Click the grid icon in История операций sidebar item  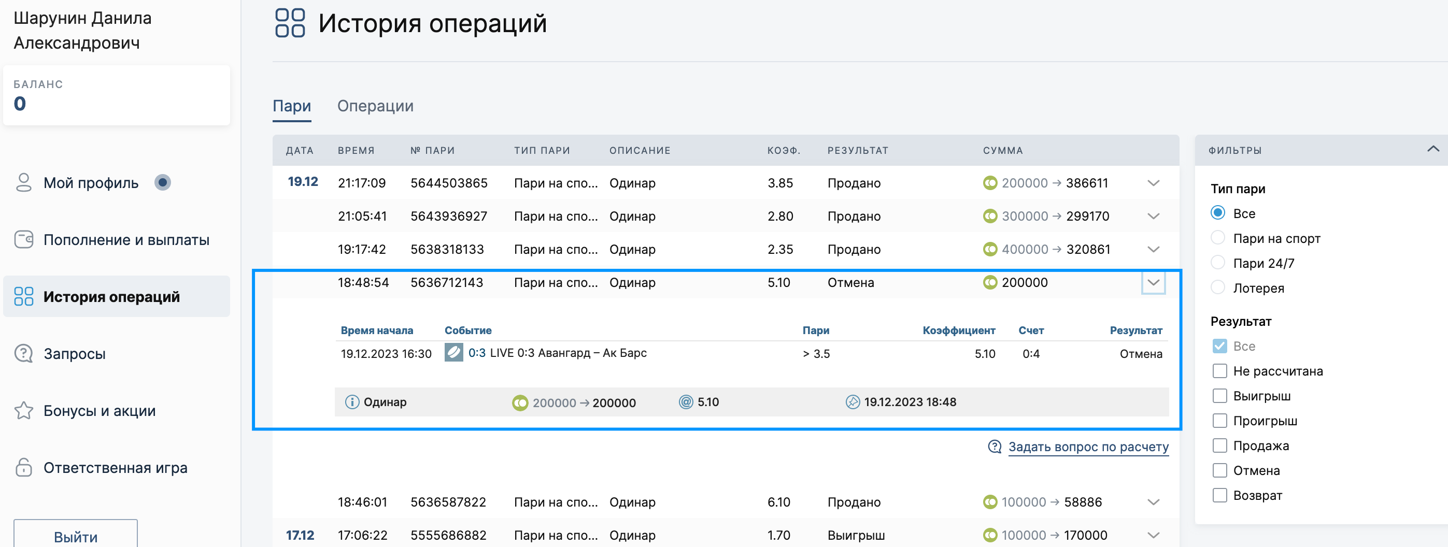(x=24, y=296)
